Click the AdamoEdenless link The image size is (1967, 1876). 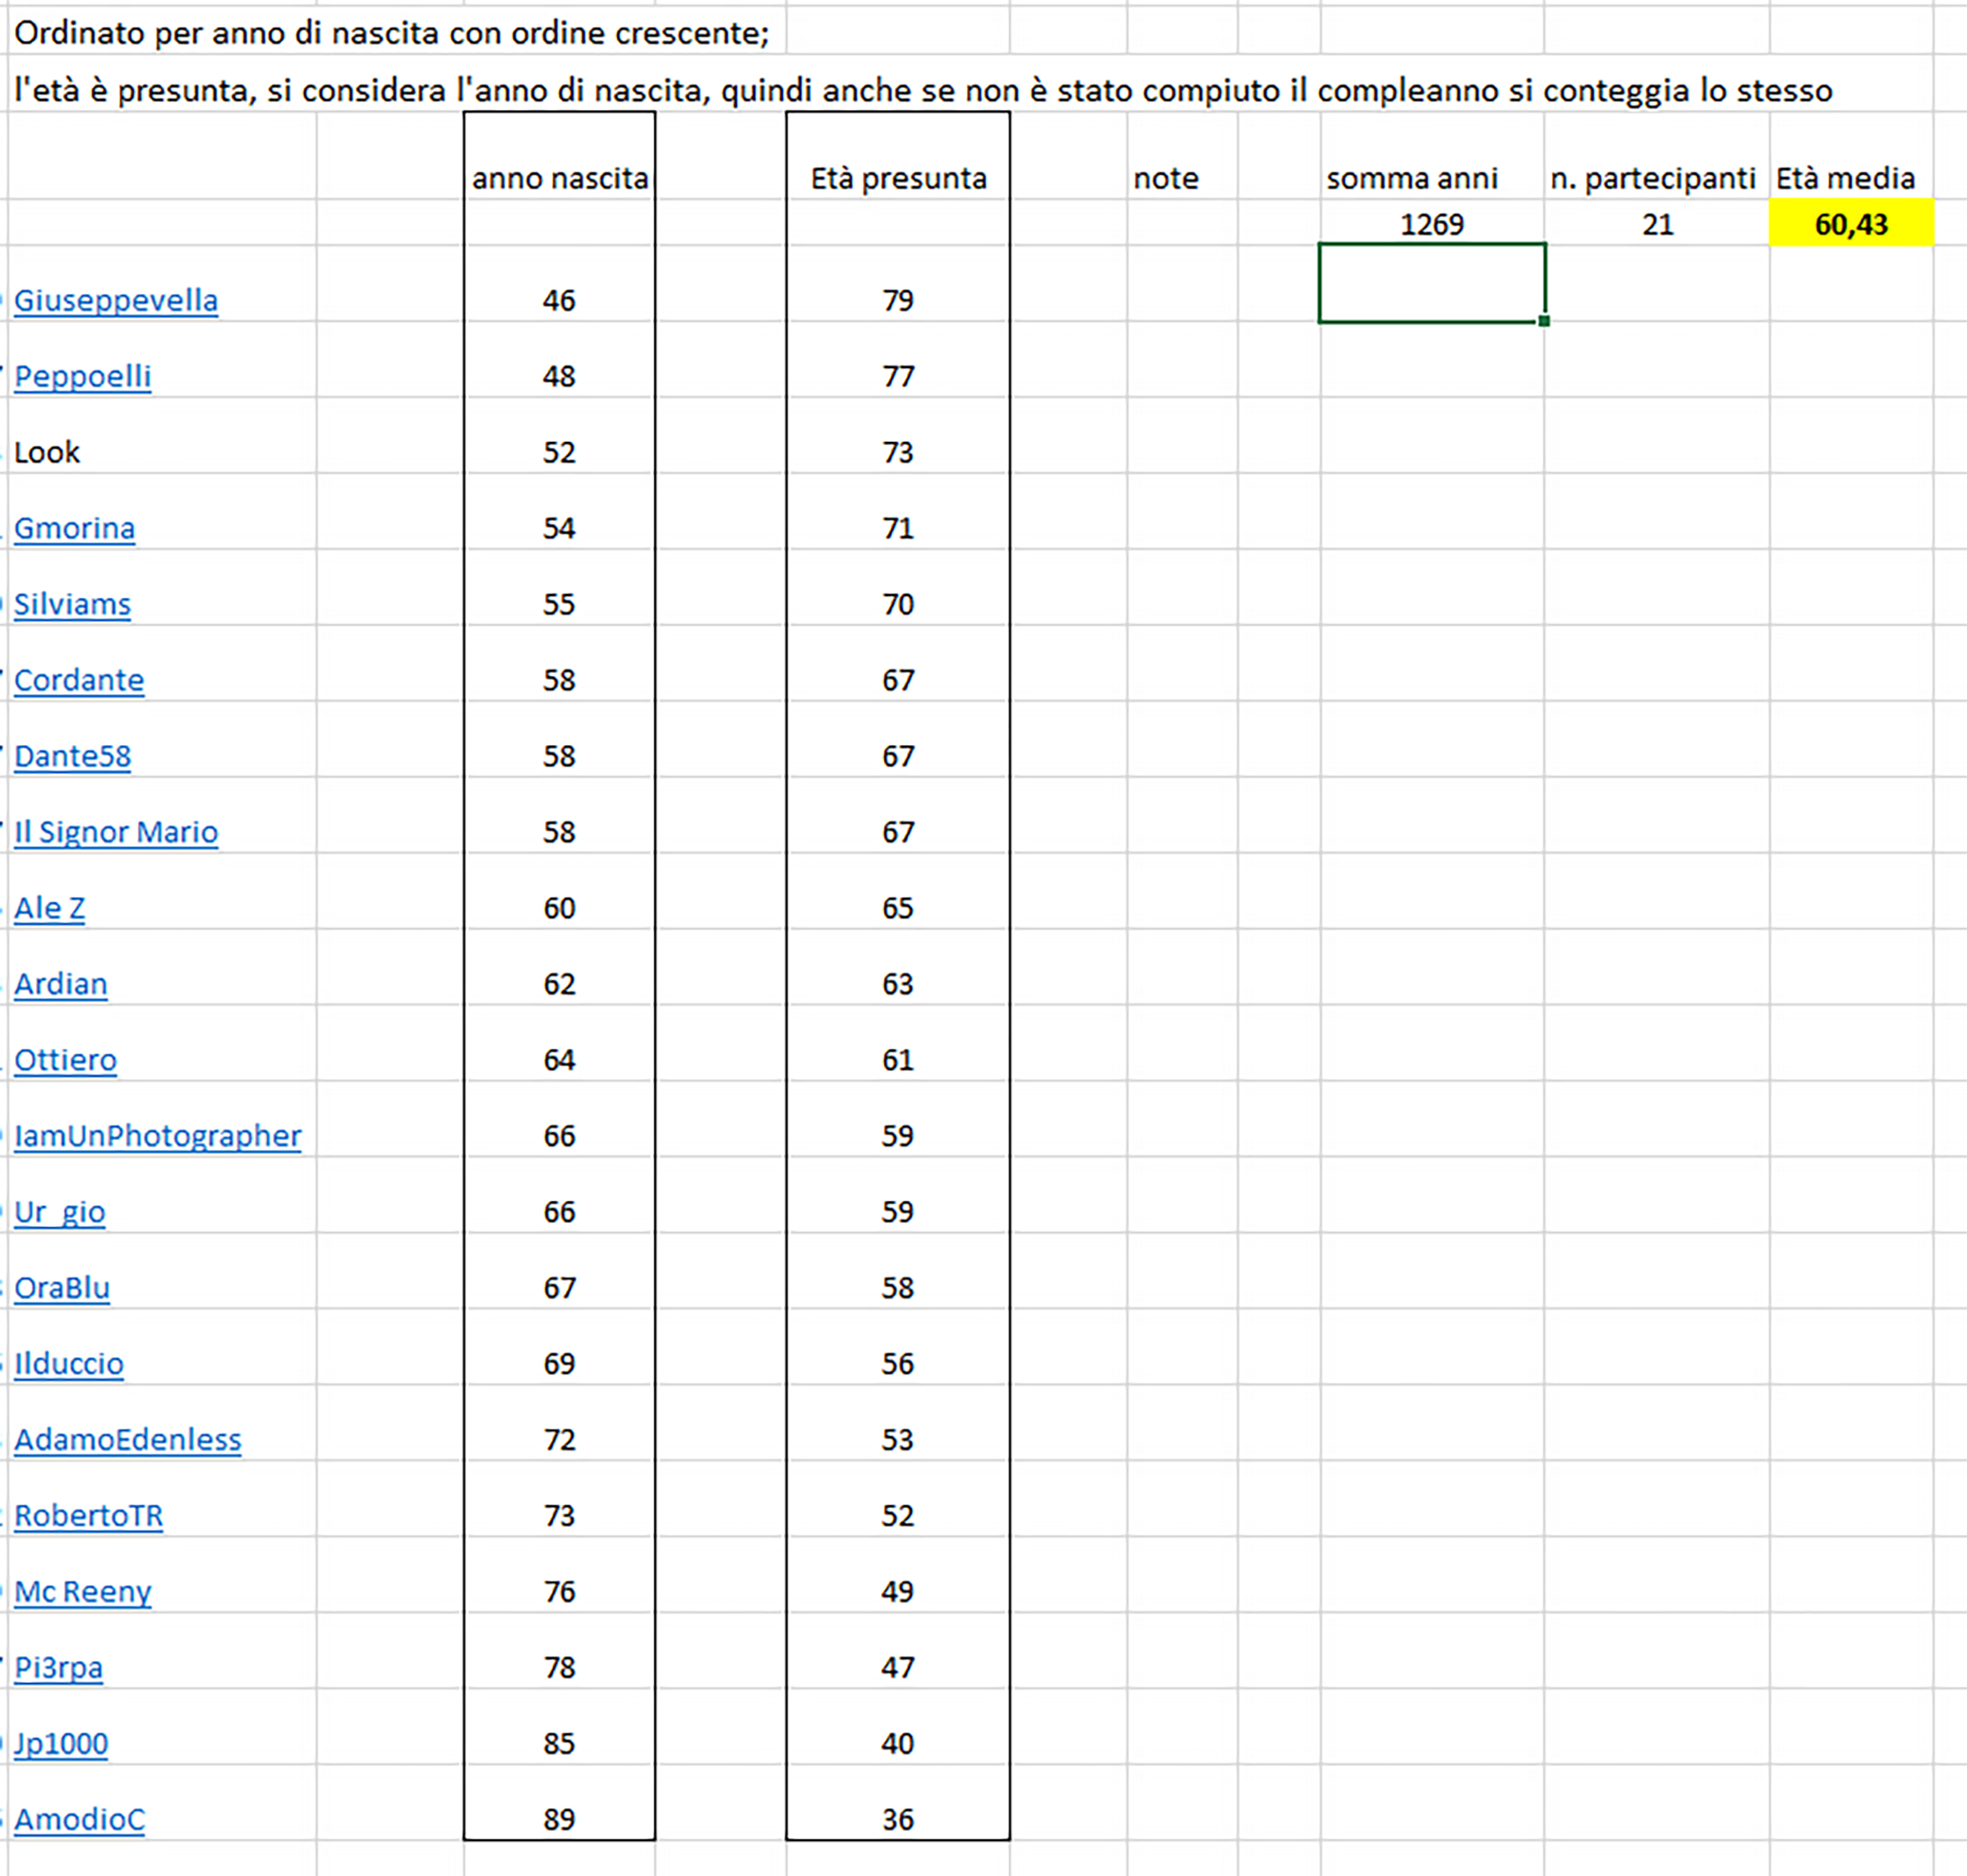click(x=127, y=1440)
